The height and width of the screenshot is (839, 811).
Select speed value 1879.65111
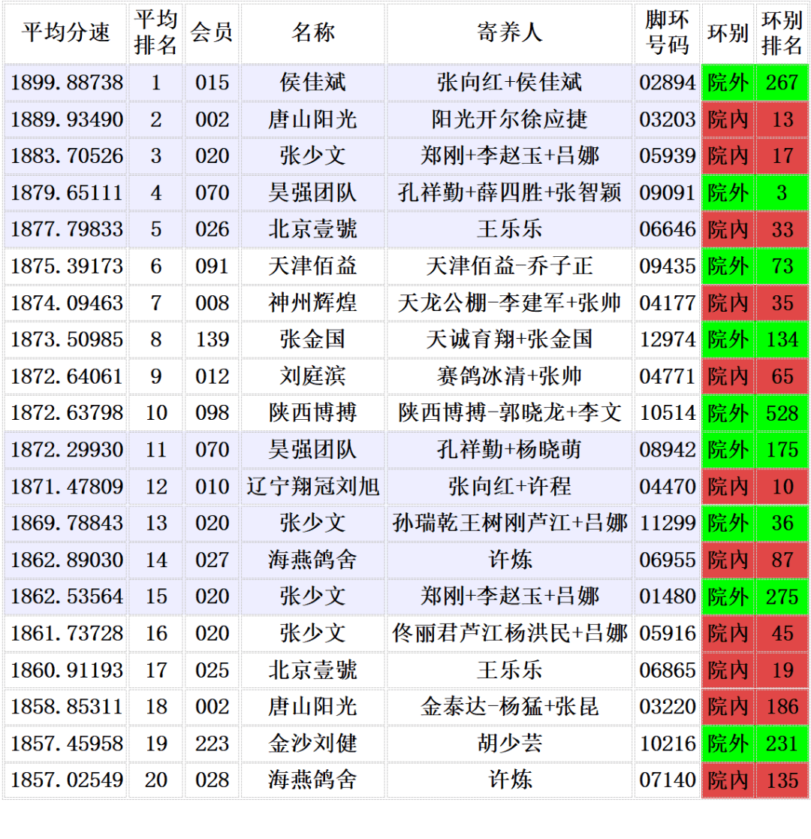pos(66,192)
